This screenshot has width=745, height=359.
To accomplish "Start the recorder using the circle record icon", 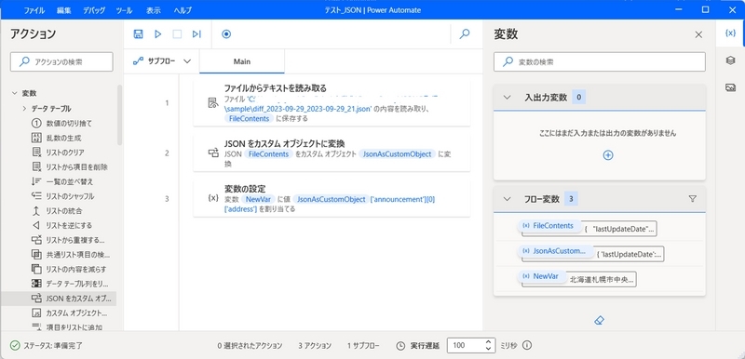I will coord(226,33).
